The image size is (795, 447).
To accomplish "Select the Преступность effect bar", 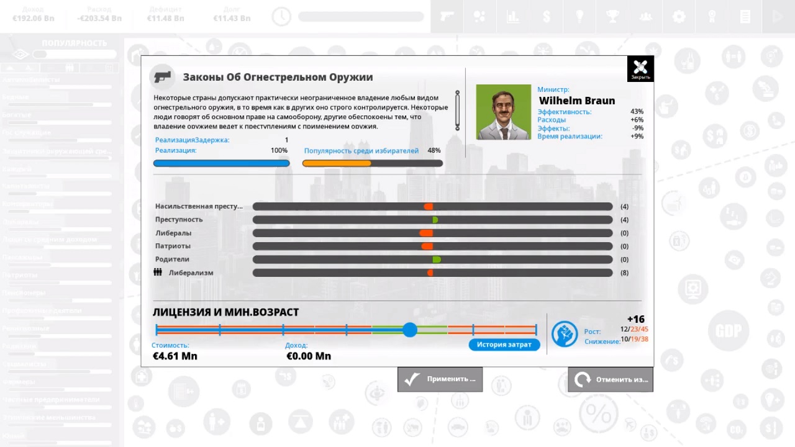I will [x=432, y=220].
